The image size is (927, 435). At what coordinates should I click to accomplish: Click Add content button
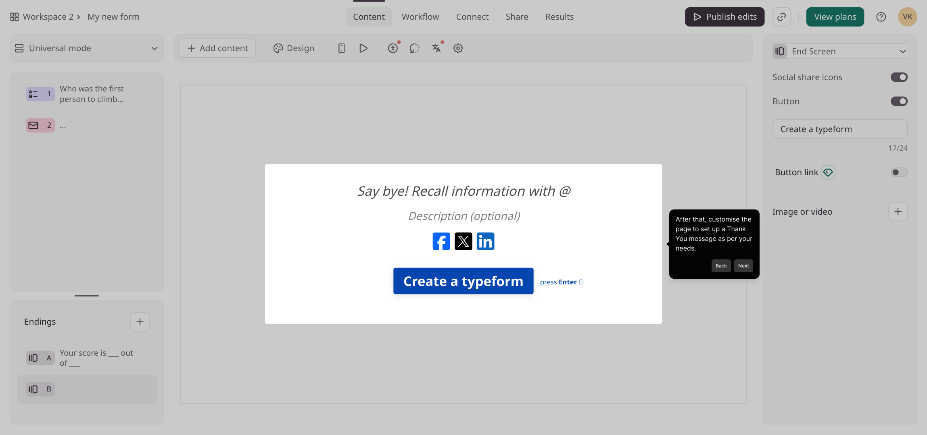coord(217,48)
